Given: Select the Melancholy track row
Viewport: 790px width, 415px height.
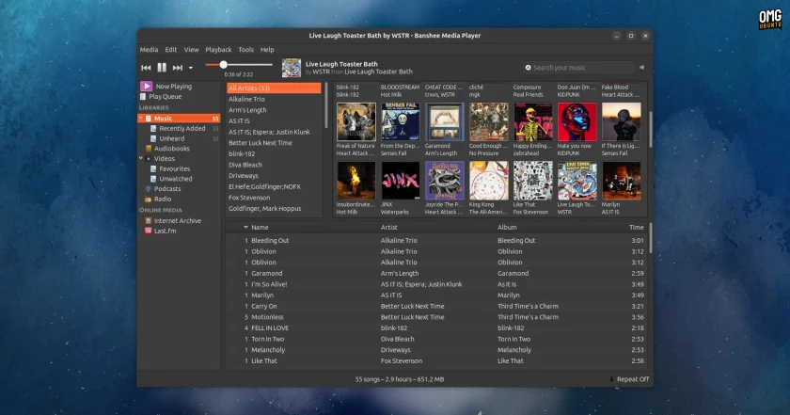Looking at the screenshot, I should tap(436, 350).
